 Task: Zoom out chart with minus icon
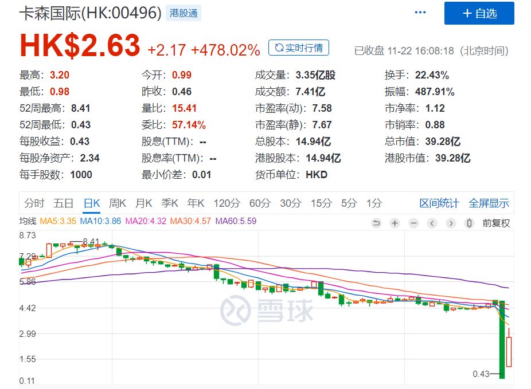[x=413, y=223]
